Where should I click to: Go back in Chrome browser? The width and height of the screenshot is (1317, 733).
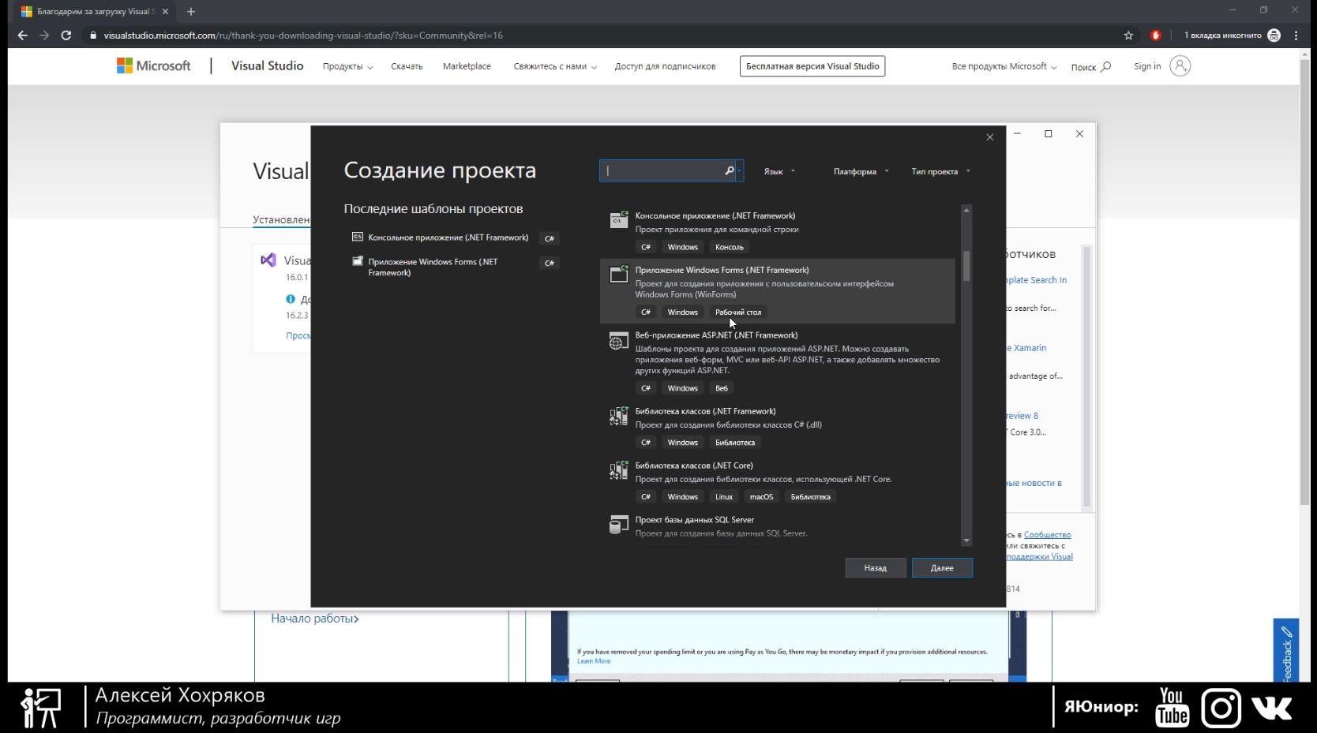coord(22,36)
